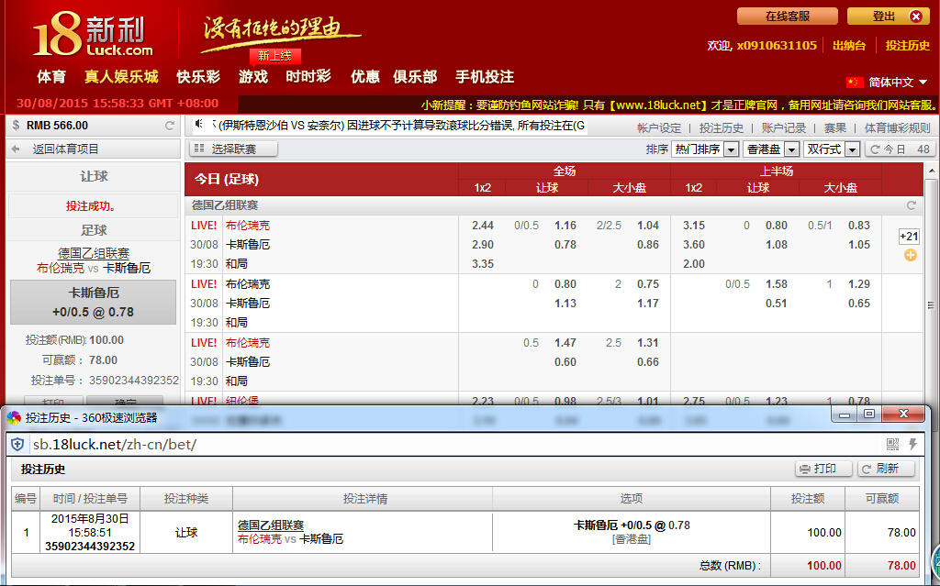Viewport: 940px width, 586px height.
Task: Click the shield security icon in address bar
Action: click(x=18, y=444)
